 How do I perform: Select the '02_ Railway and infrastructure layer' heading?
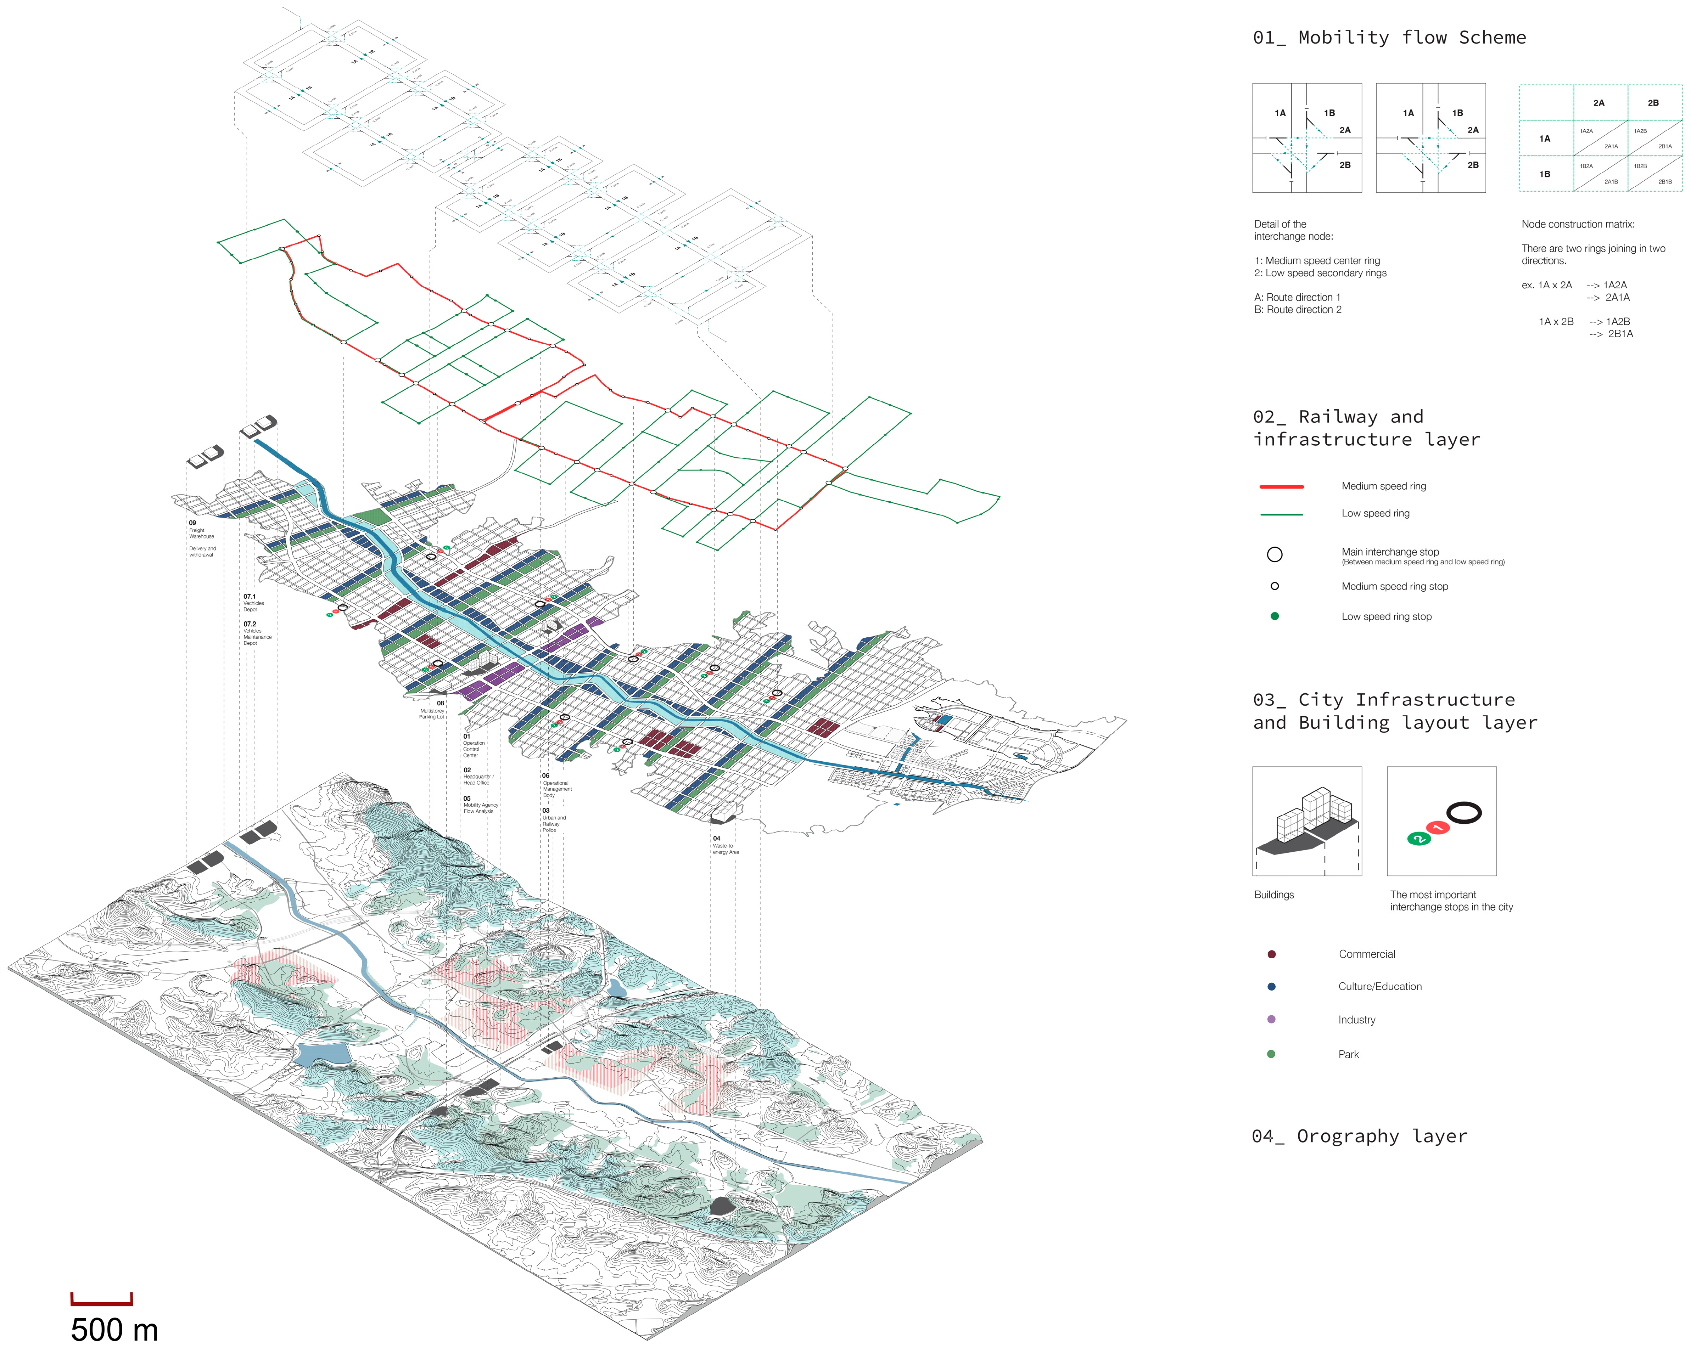(x=1366, y=428)
